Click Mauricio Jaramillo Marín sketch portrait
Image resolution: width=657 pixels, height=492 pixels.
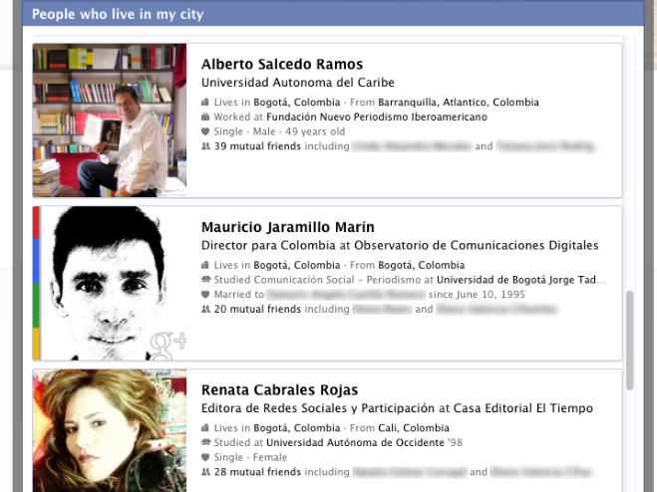[110, 283]
